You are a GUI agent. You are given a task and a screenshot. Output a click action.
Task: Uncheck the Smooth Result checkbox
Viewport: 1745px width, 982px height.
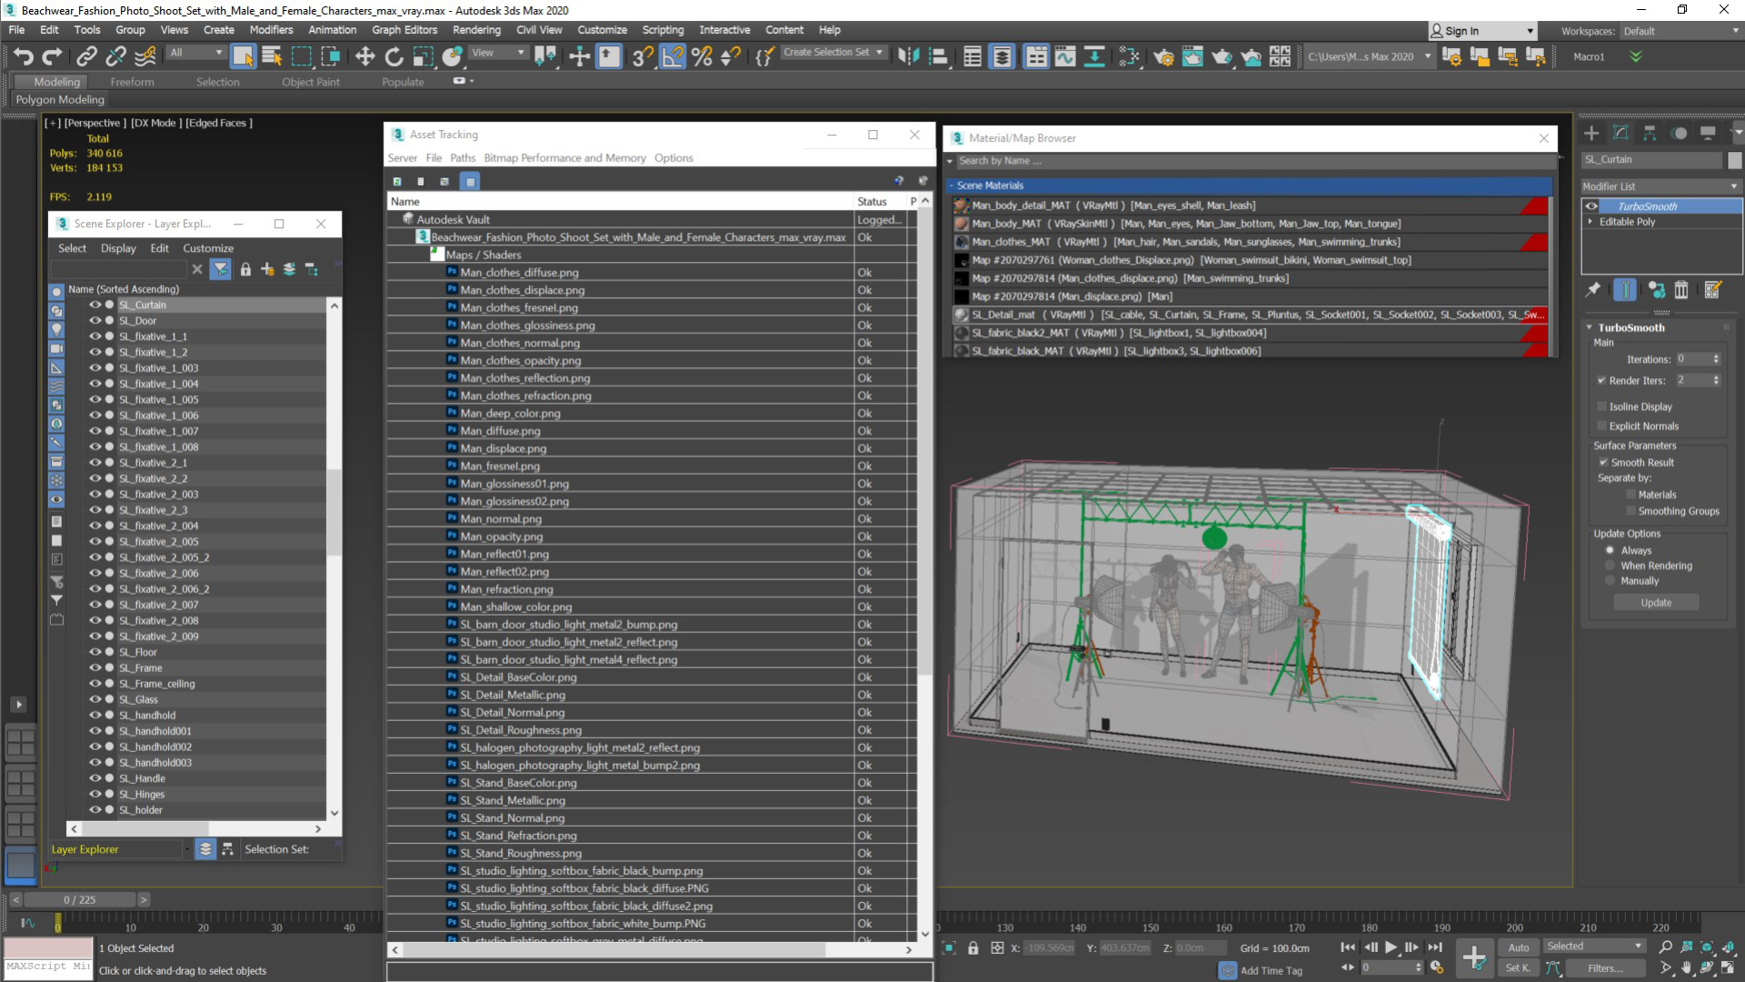pos(1604,462)
